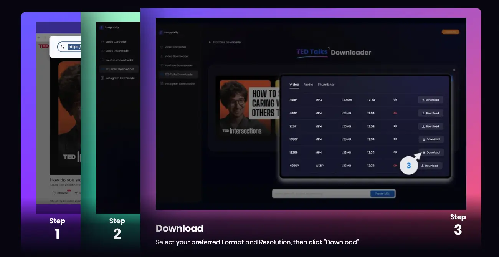Switch to the Thumbnail tab
Image resolution: width=499 pixels, height=257 pixels.
pos(326,85)
